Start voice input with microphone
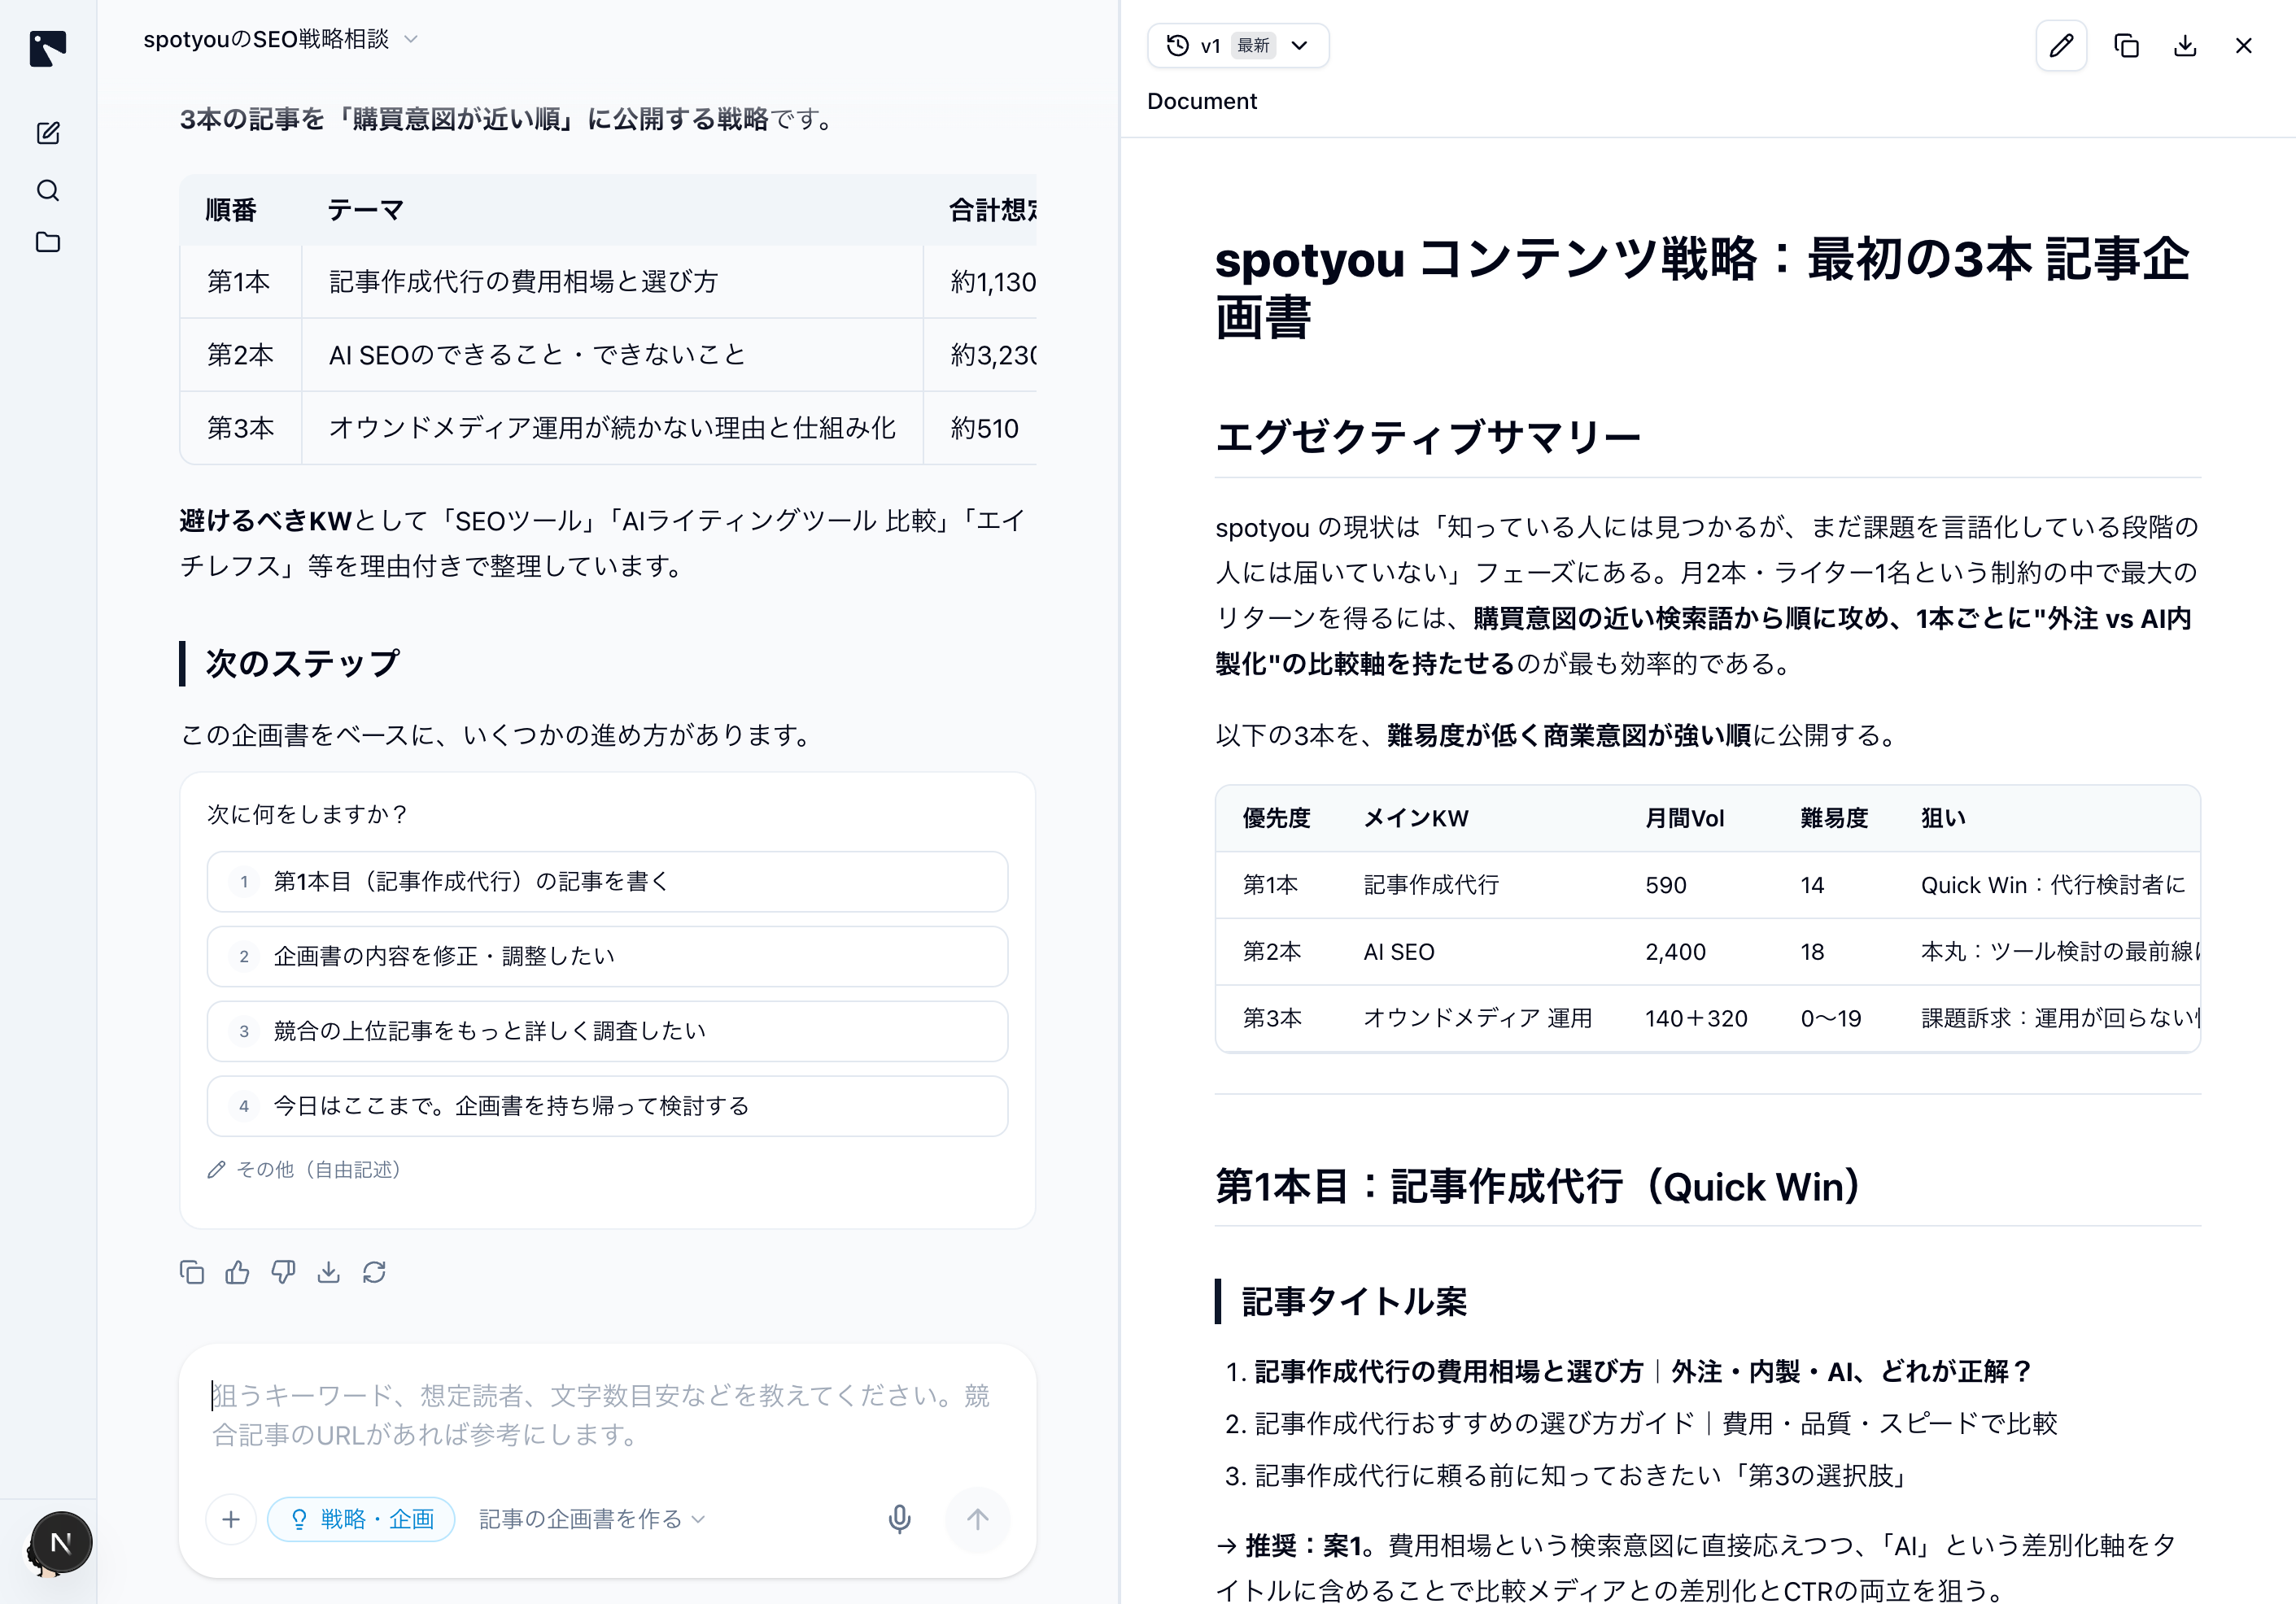Image resolution: width=2296 pixels, height=1604 pixels. tap(899, 1519)
